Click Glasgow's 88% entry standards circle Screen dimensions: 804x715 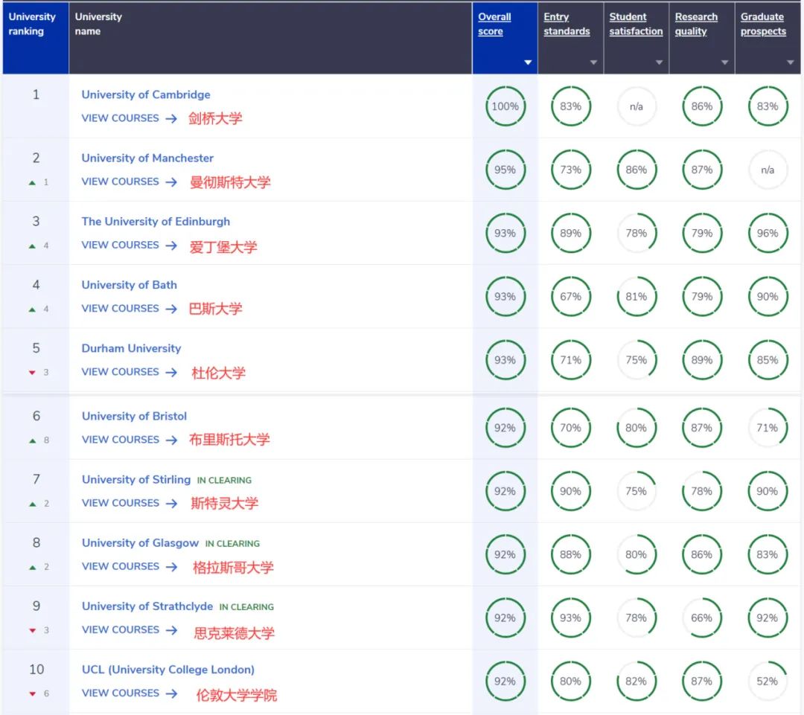(x=571, y=554)
